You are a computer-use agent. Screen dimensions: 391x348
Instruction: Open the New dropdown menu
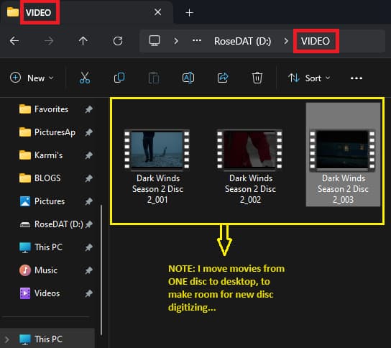32,78
